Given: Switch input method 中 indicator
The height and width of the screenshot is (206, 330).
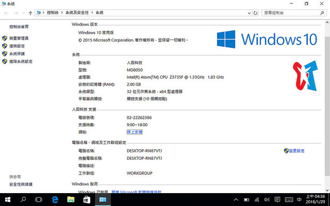Looking at the screenshot, I should click(299, 199).
